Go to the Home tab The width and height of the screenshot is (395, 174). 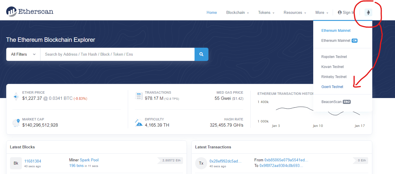click(x=212, y=12)
